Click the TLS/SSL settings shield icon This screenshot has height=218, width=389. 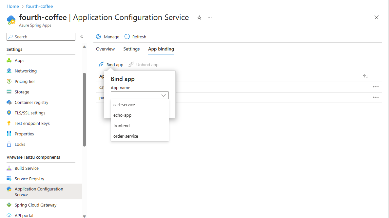[9, 113]
